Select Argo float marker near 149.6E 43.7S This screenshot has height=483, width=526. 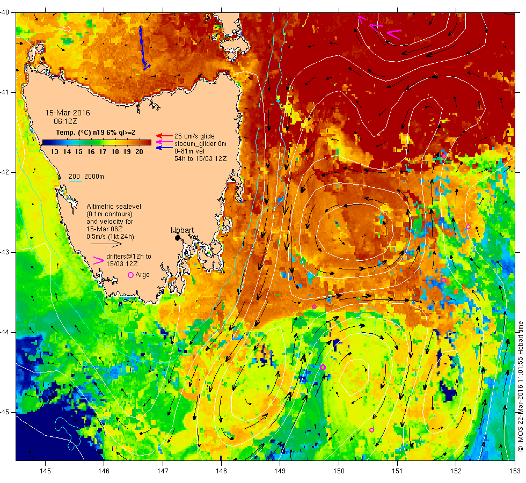click(x=314, y=306)
